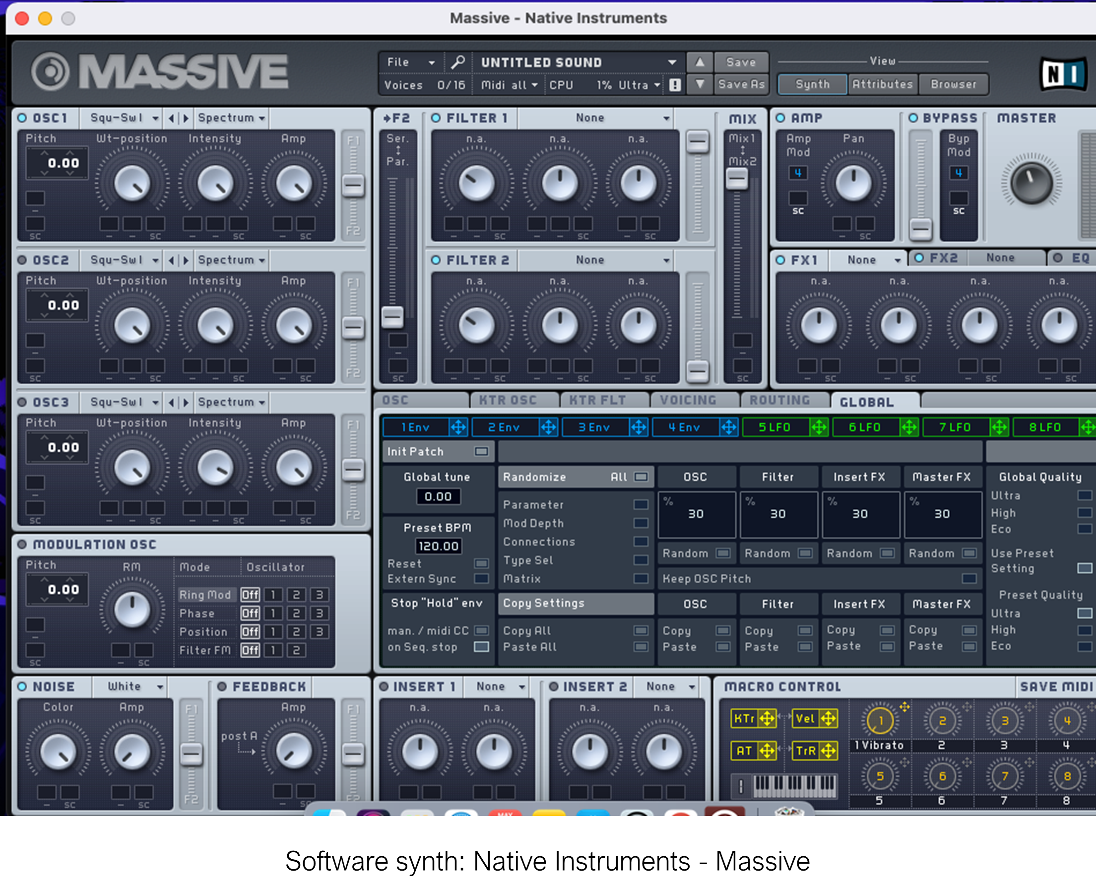Image resolution: width=1096 pixels, height=890 pixels.
Task: Click the Vel macro source handle icon
Action: [x=828, y=719]
